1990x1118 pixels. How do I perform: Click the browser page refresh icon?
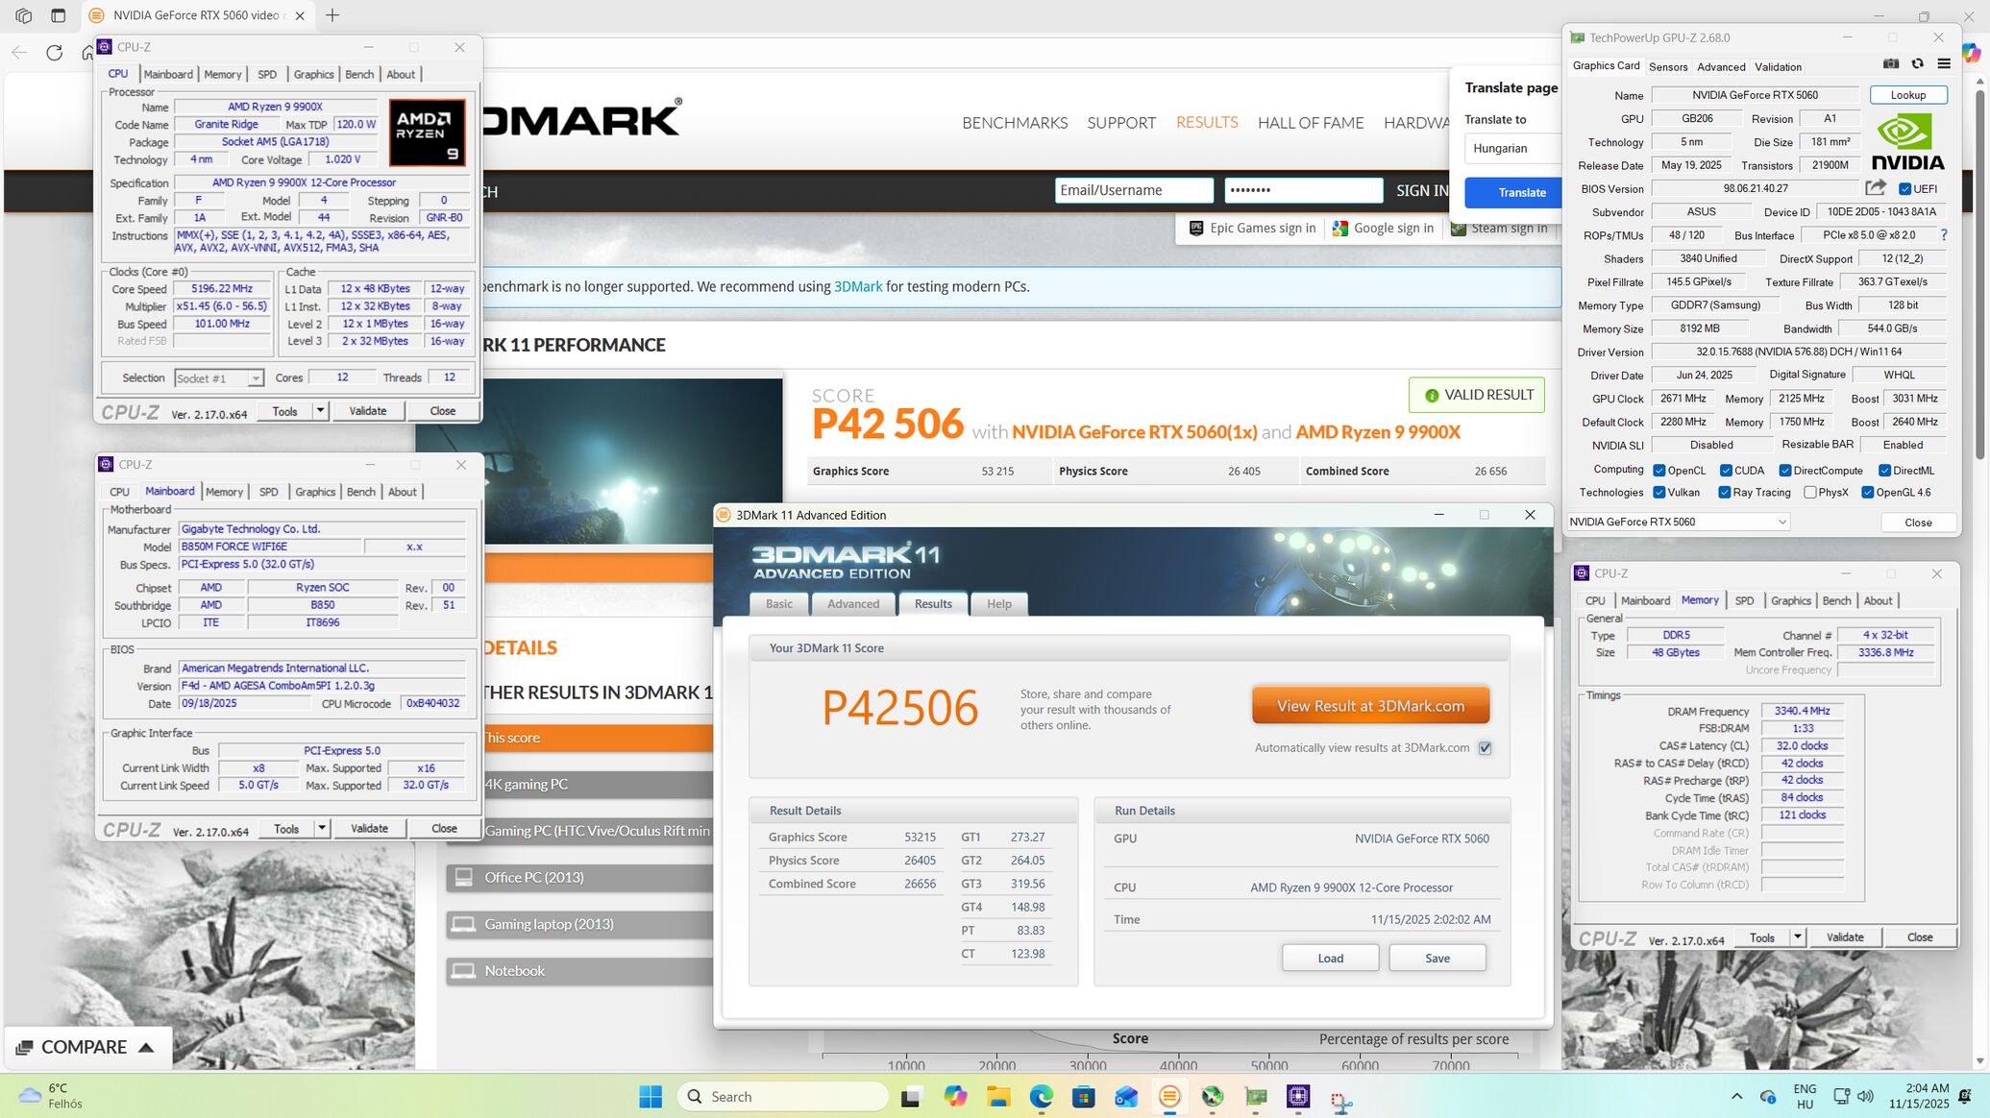click(x=55, y=53)
